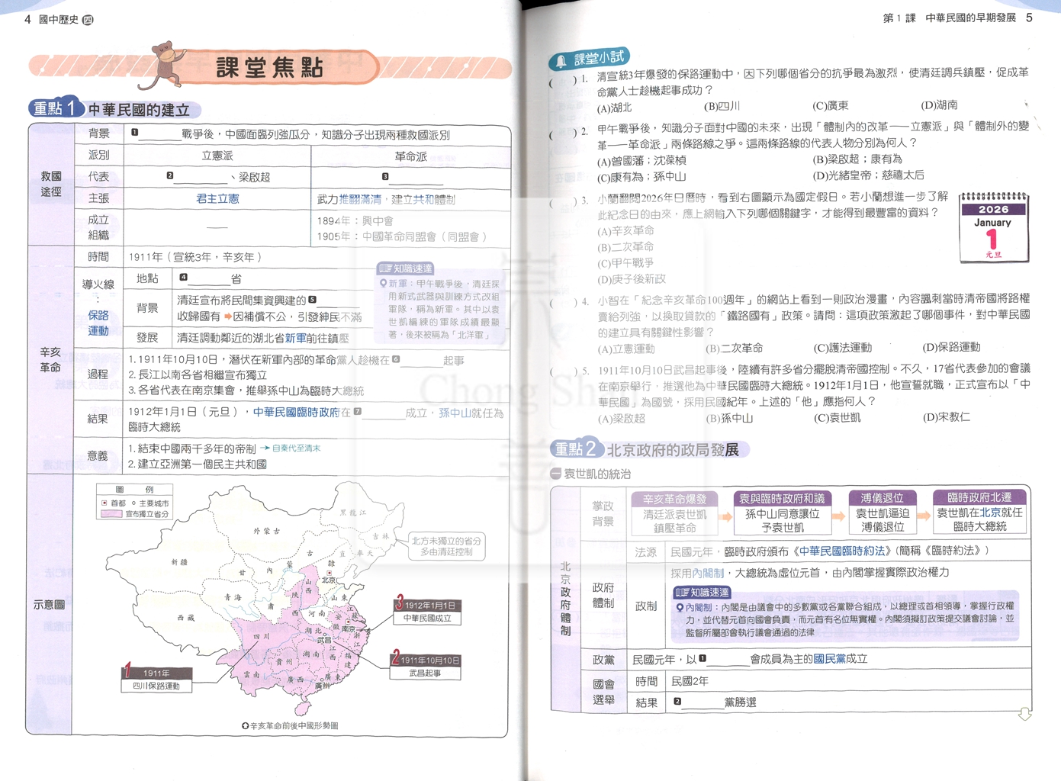Image resolution: width=1061 pixels, height=781 pixels.
Task: Select the 重點1 badge
Action: tap(56, 108)
